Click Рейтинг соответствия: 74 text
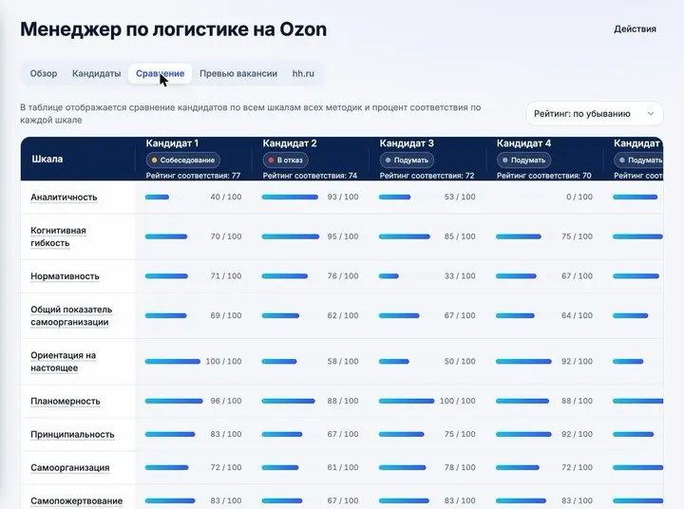684x509 pixels. 310,176
